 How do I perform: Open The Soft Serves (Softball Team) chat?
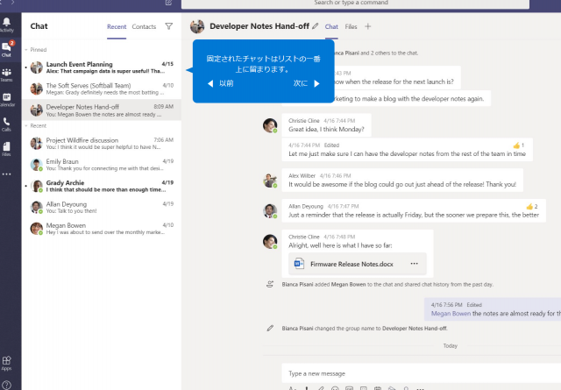tap(102, 89)
